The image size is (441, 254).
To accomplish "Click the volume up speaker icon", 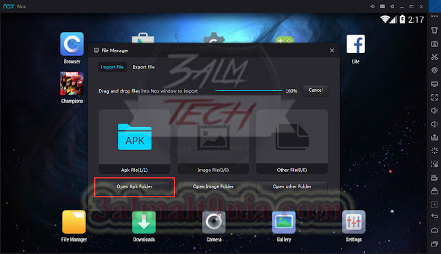I will click(x=435, y=110).
